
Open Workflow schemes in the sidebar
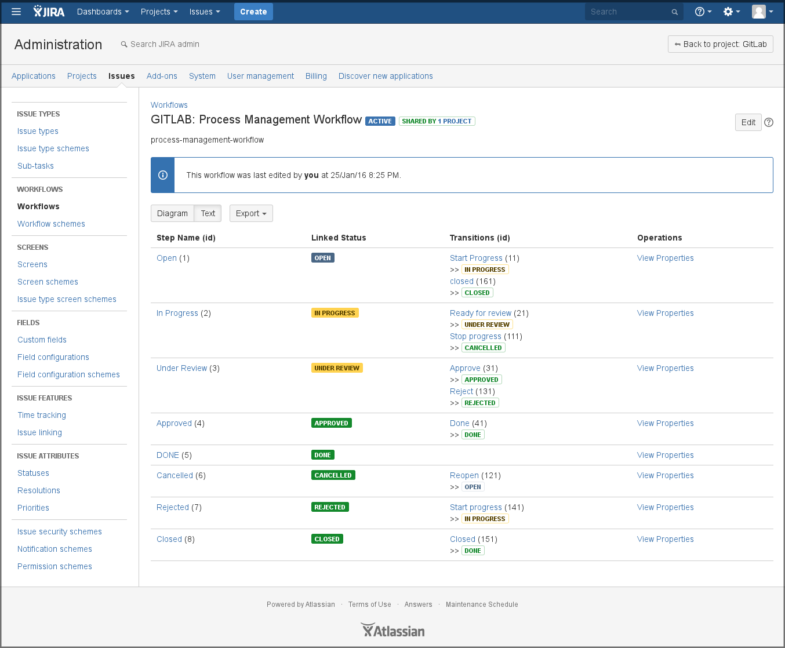[x=51, y=224]
